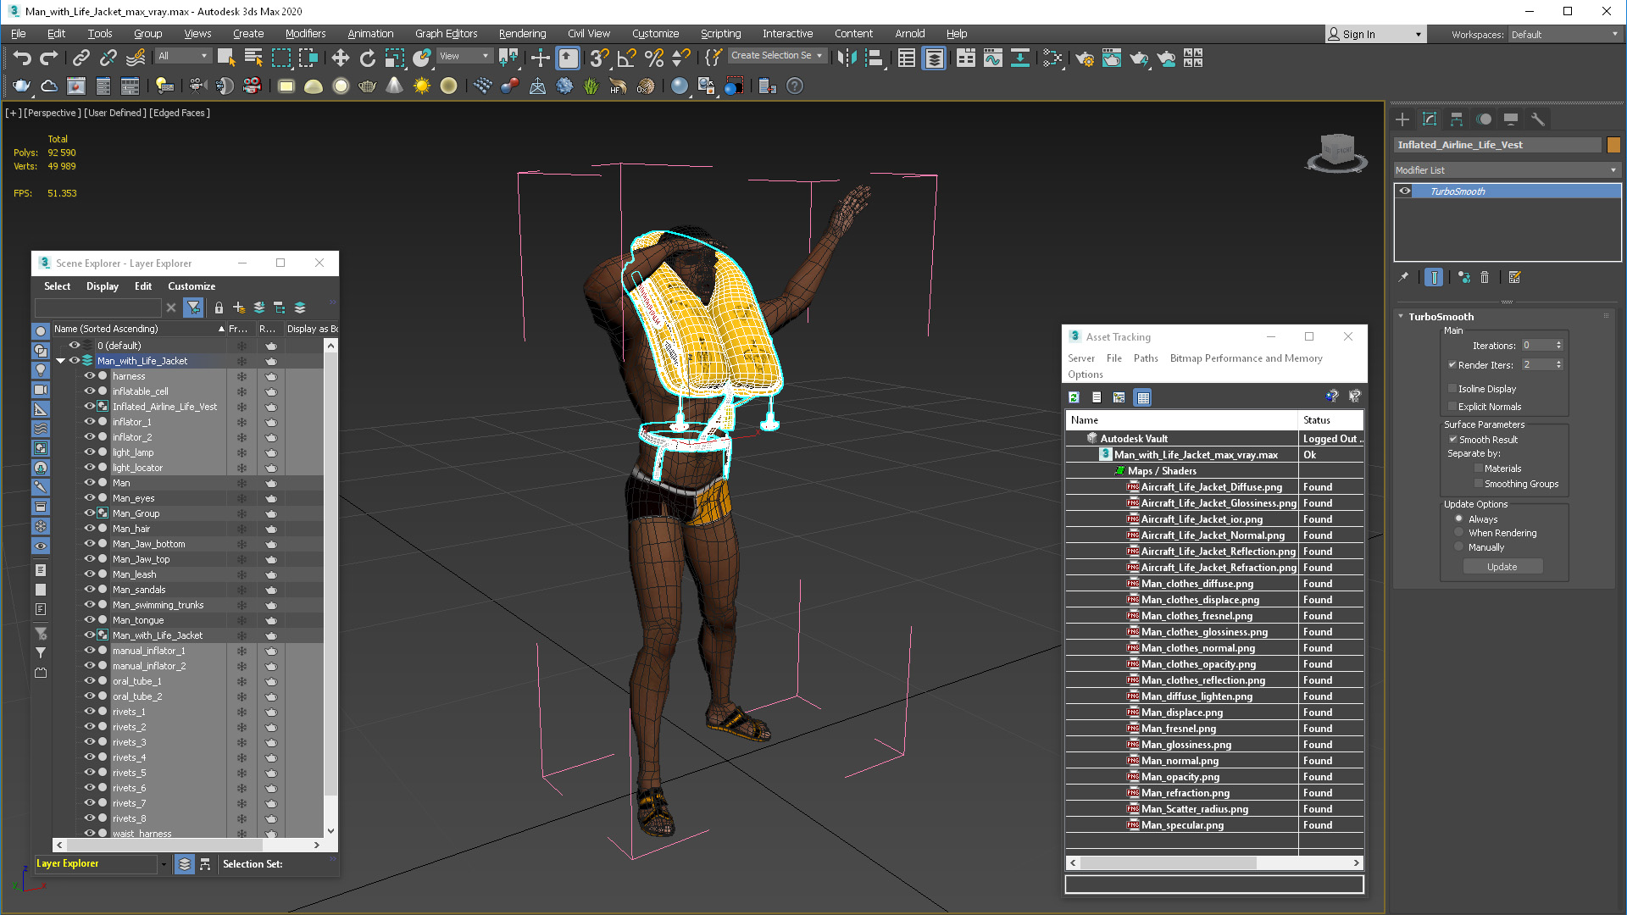Click the Redo arrow in main toolbar
The height and width of the screenshot is (915, 1627).
pyautogui.click(x=49, y=58)
